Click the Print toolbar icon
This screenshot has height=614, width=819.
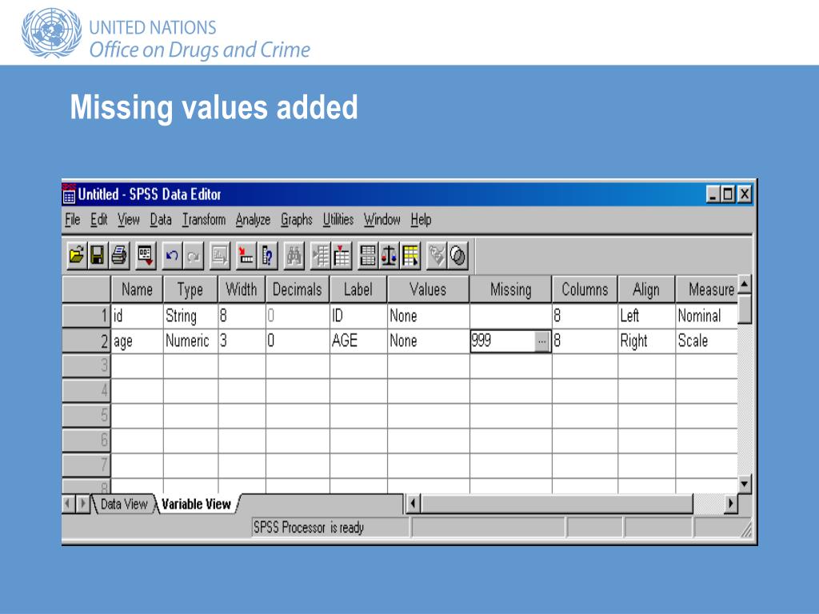pyautogui.click(x=119, y=255)
